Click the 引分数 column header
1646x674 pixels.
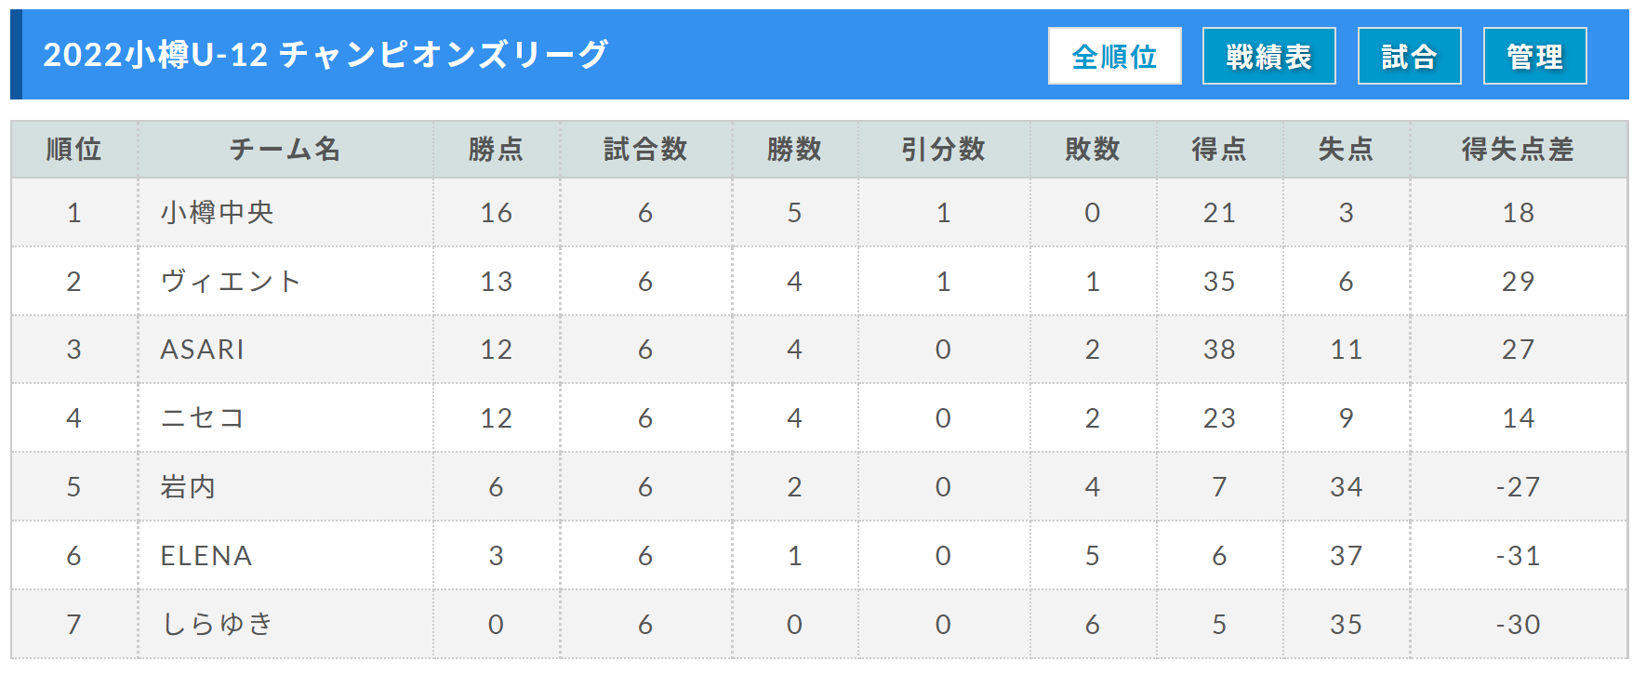[x=943, y=149]
